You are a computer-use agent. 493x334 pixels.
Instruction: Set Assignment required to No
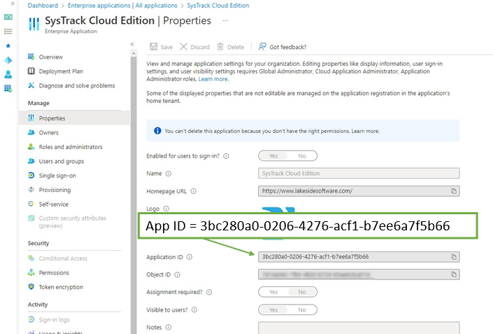[302, 292]
